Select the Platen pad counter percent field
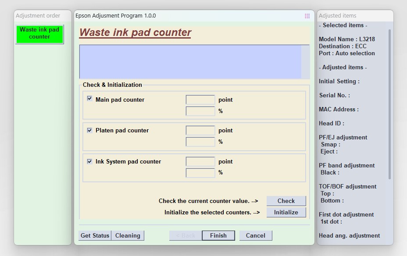The height and width of the screenshot is (256, 407). (x=200, y=142)
